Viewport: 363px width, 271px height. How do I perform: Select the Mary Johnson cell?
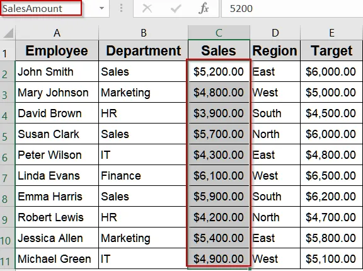pyautogui.click(x=57, y=93)
